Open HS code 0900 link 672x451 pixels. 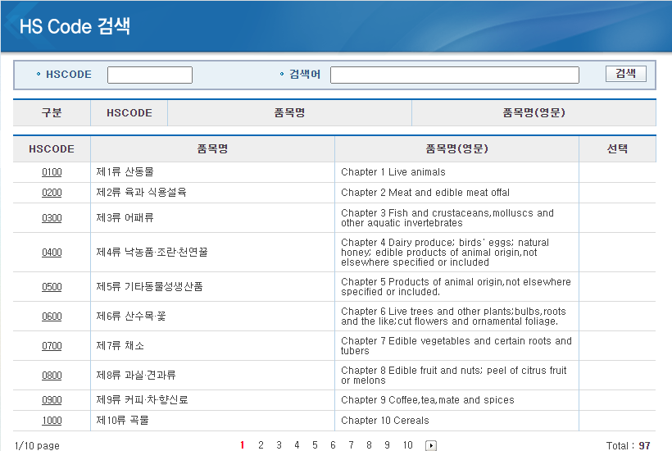coord(52,400)
